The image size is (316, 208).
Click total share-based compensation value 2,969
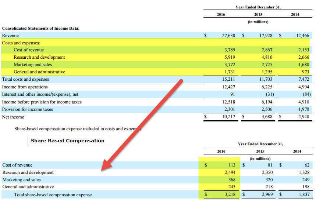pyautogui.click(x=267, y=194)
